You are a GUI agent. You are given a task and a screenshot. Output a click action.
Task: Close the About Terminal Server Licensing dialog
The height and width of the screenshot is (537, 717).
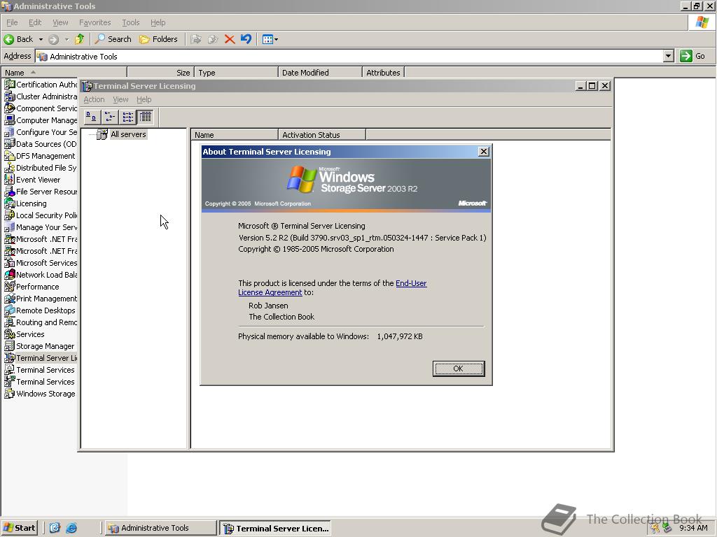pyautogui.click(x=483, y=152)
